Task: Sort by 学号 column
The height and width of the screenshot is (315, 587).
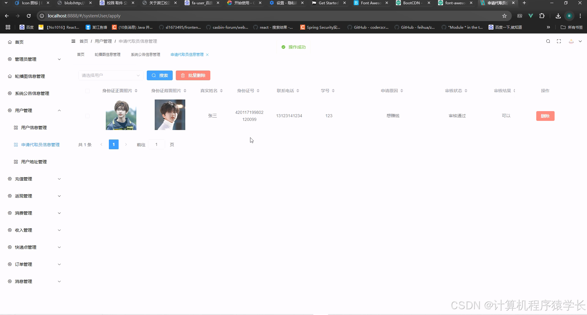Action: click(x=333, y=91)
